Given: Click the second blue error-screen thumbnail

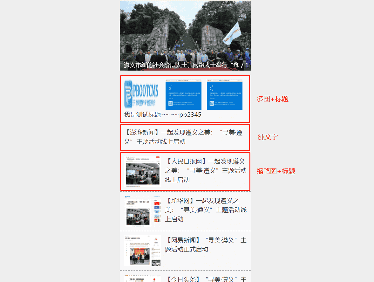Looking at the screenshot, I should 224,94.
